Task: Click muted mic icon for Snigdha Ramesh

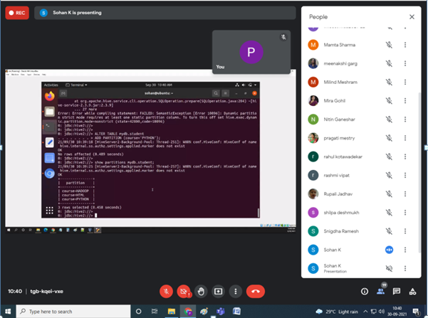Action: tap(390, 230)
